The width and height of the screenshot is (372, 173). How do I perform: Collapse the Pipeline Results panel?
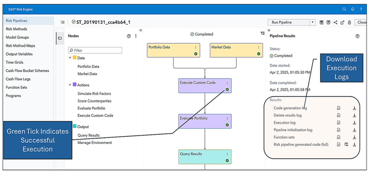269,30
